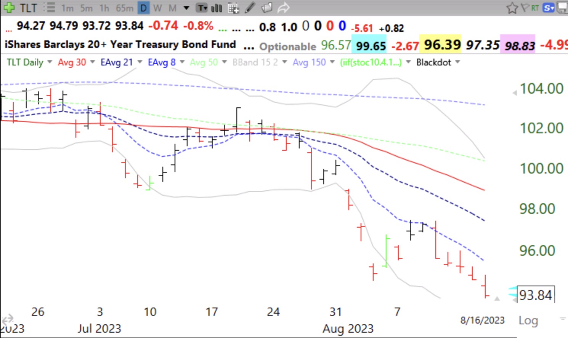Viewport: 568px width, 338px height.
Task: Click the 94.79 high price value
Action: point(64,26)
